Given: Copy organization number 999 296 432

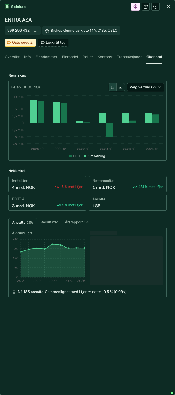Looking at the screenshot, I should point(35,31).
